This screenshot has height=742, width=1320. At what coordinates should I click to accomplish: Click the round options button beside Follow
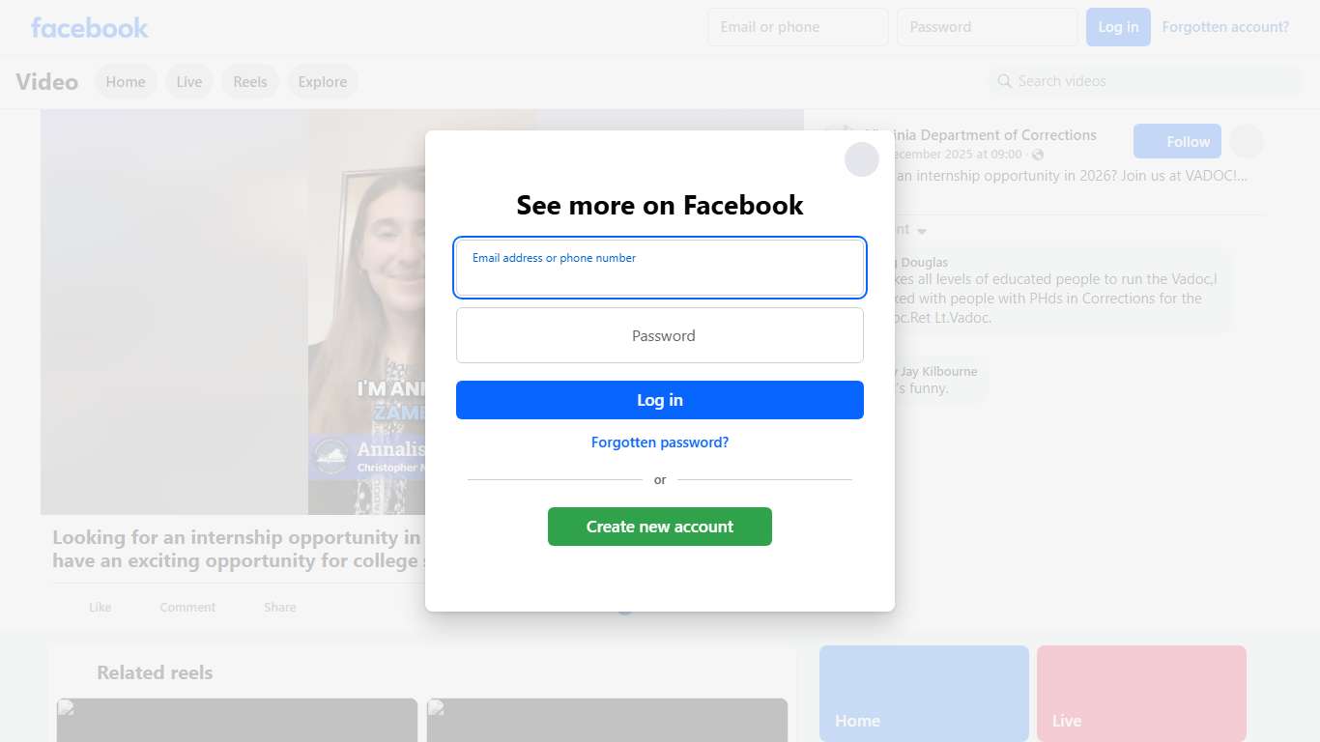(1246, 142)
